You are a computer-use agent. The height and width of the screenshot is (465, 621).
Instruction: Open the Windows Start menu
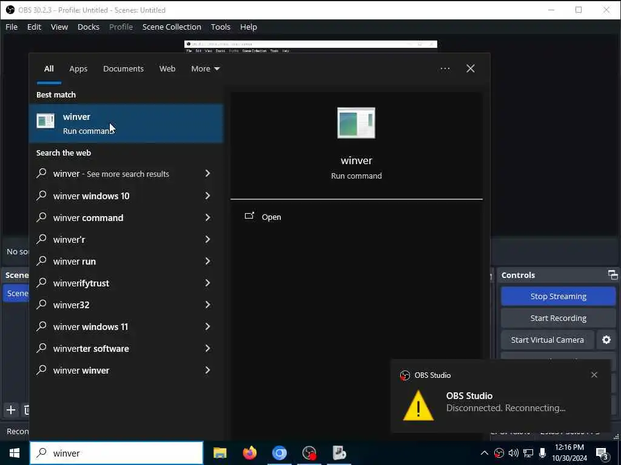coord(15,453)
